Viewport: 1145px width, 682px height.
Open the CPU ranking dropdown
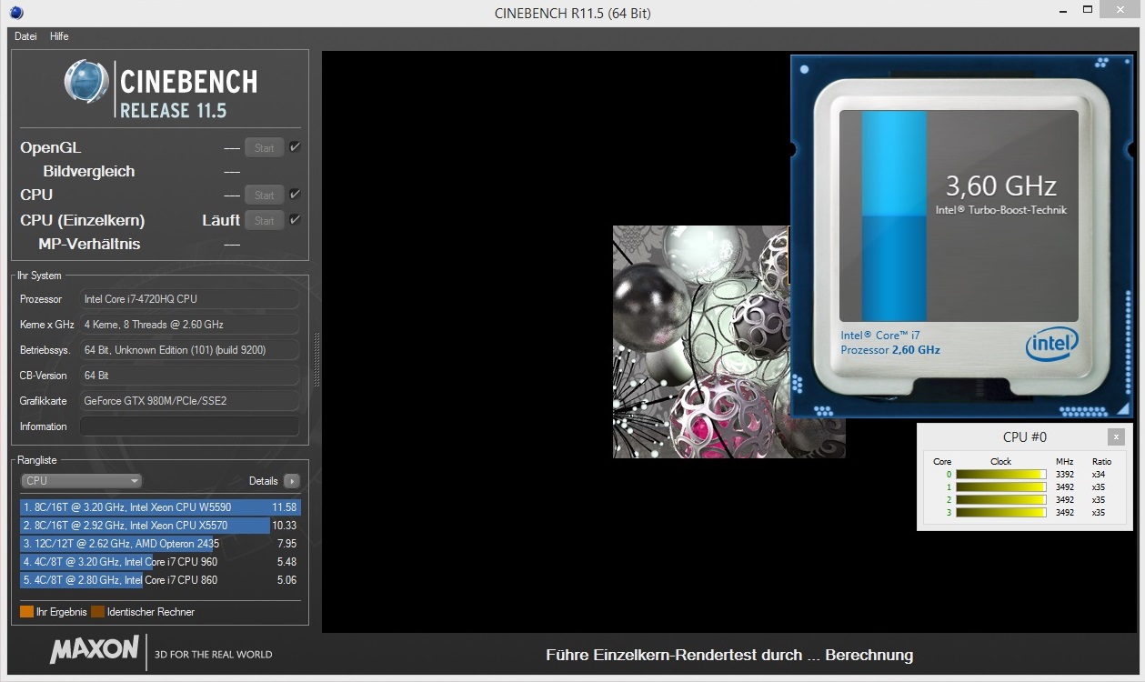pyautogui.click(x=82, y=481)
